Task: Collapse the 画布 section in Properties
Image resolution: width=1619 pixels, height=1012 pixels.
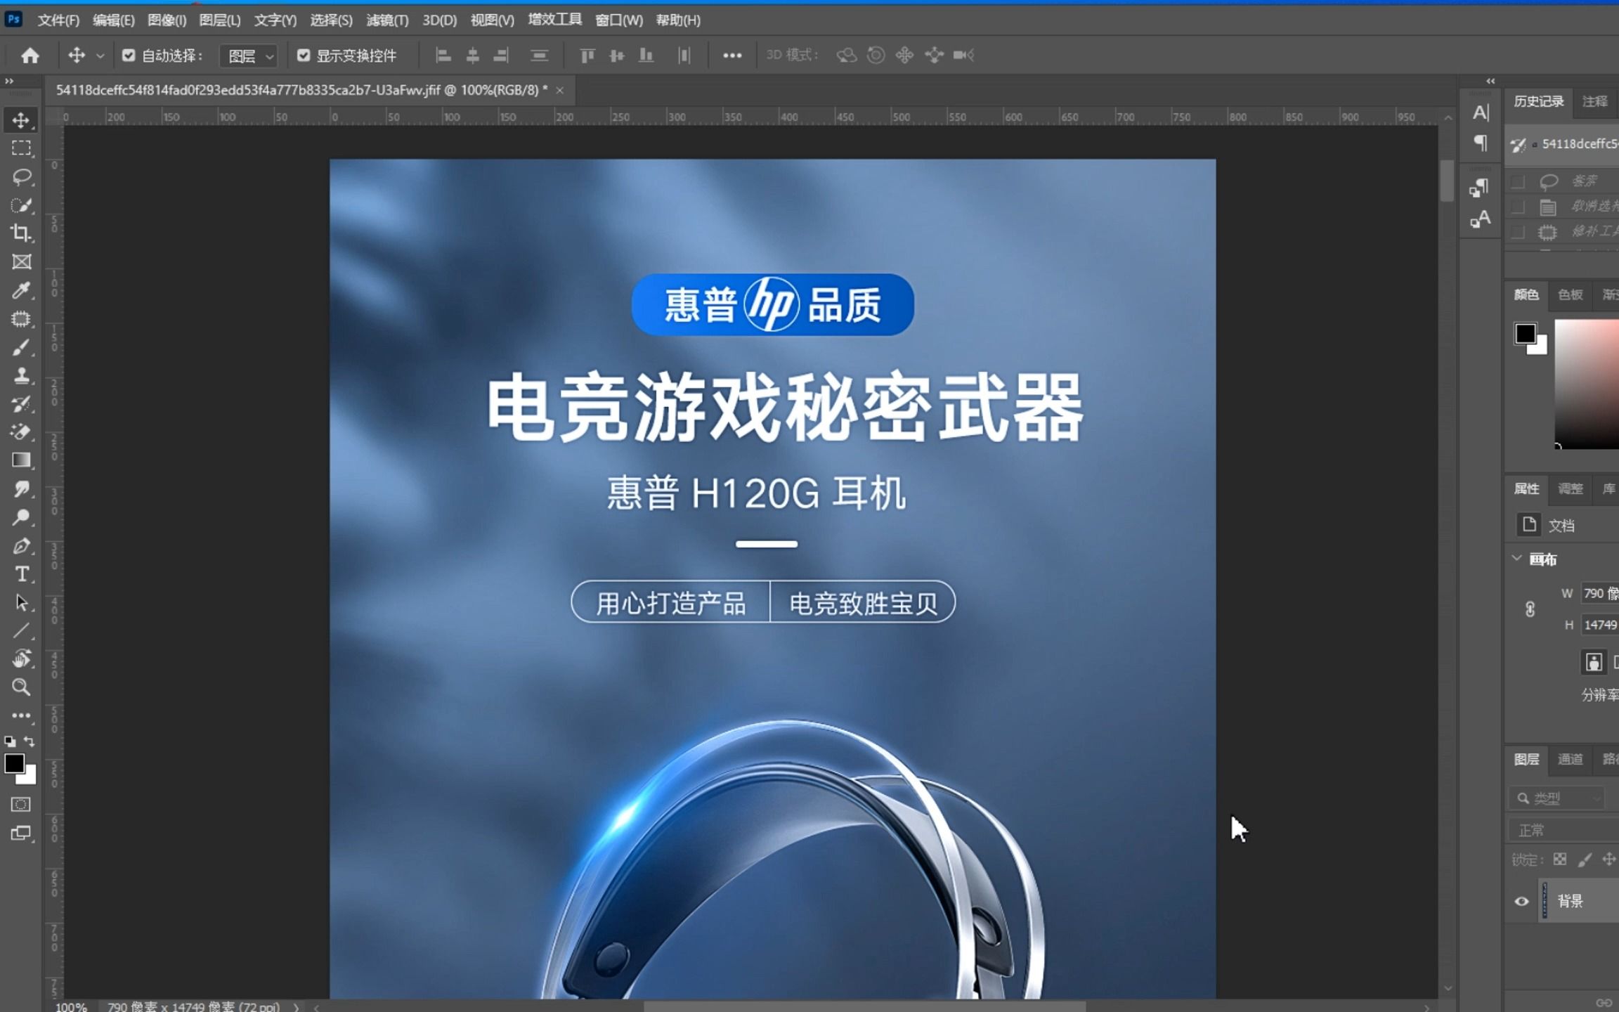Action: [x=1517, y=559]
